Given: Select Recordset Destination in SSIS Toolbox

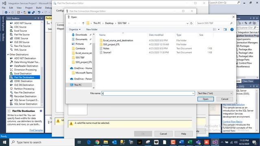Looking at the screenshot, I should pyautogui.click(x=25, y=97).
